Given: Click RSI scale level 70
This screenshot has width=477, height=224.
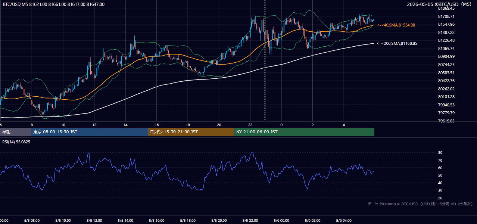Looking at the screenshot, I should [440, 160].
